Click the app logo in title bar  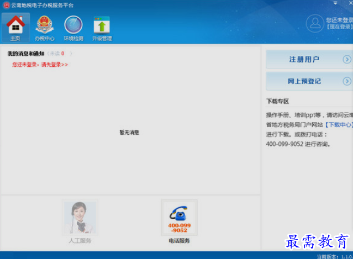coord(6,5)
